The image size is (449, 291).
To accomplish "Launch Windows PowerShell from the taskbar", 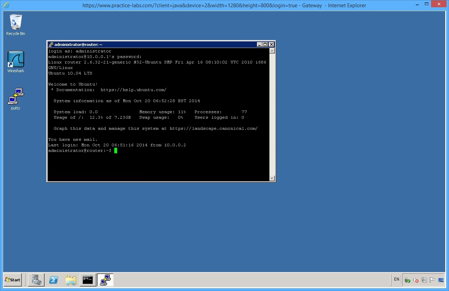I will [x=54, y=280].
